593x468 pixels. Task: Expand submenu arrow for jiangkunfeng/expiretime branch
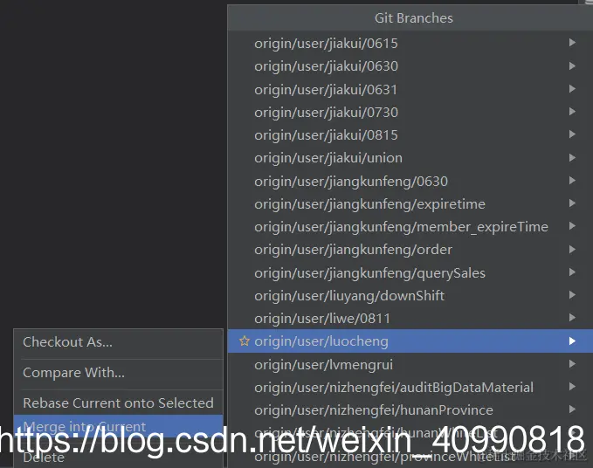[x=572, y=203]
